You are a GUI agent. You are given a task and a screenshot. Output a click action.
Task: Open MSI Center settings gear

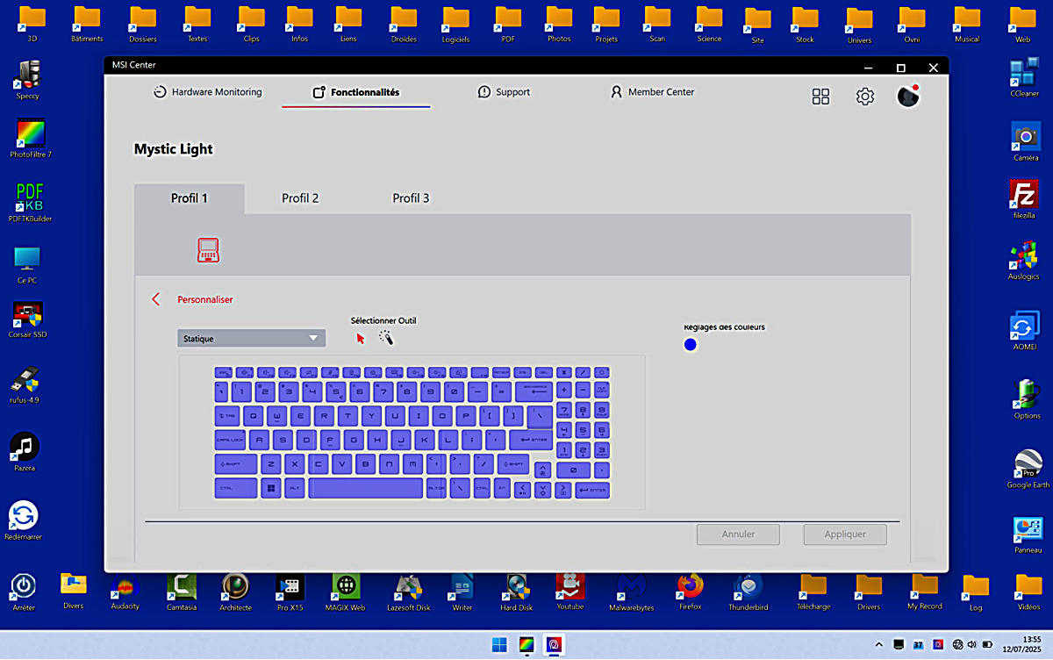[x=865, y=97]
